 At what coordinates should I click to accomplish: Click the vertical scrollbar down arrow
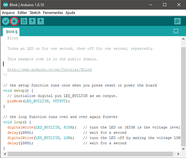point(183,149)
